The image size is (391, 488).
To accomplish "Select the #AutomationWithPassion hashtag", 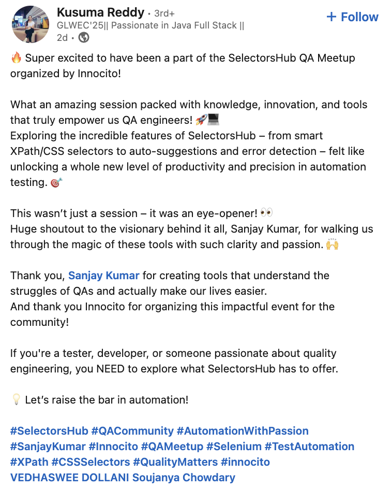I will click(x=243, y=431).
